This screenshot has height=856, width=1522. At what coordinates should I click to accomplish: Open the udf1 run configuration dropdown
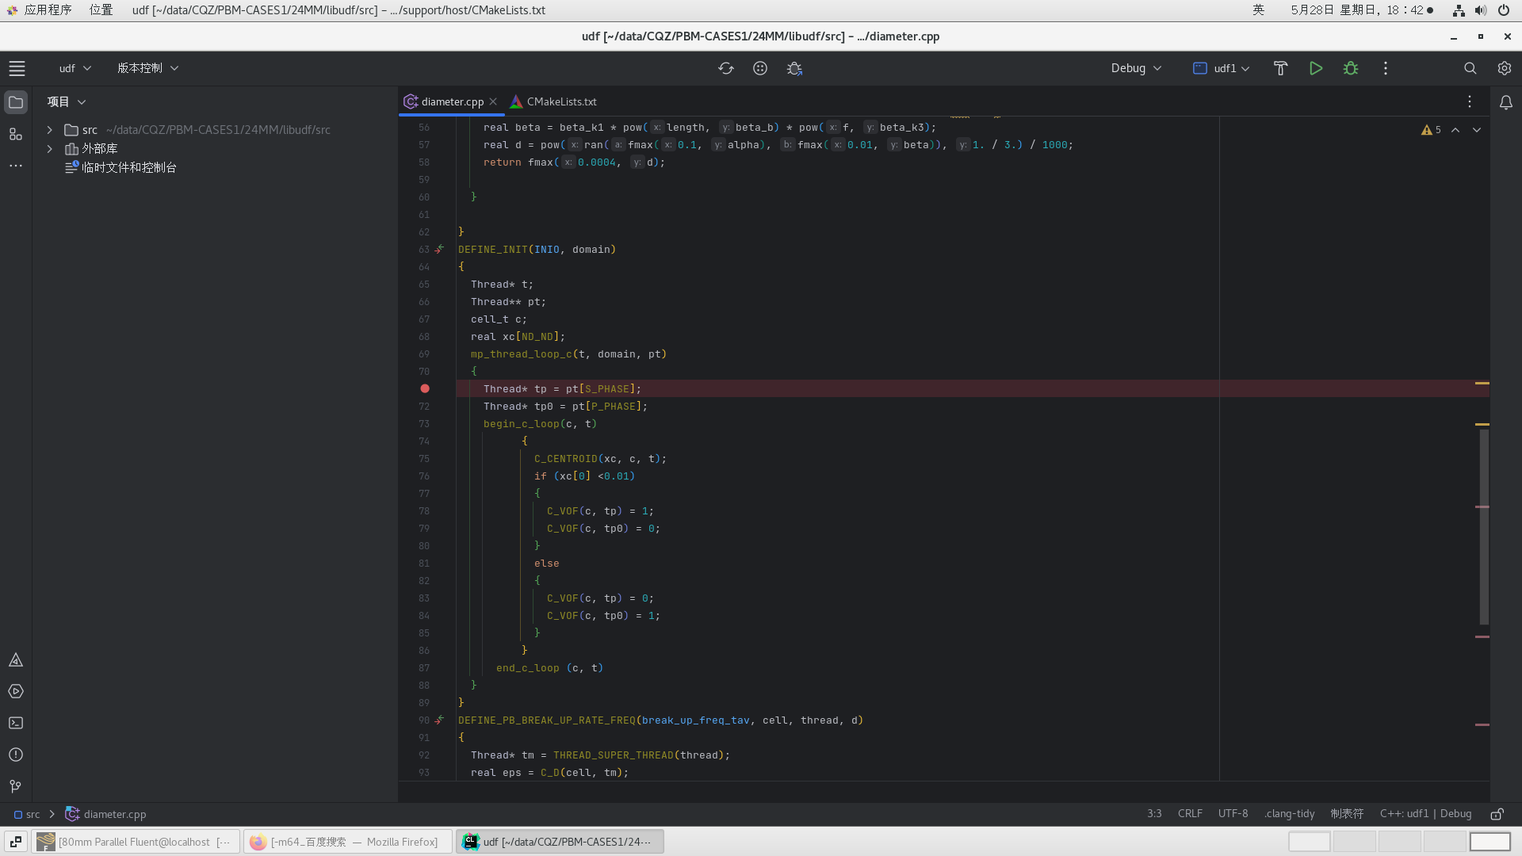coord(1221,68)
